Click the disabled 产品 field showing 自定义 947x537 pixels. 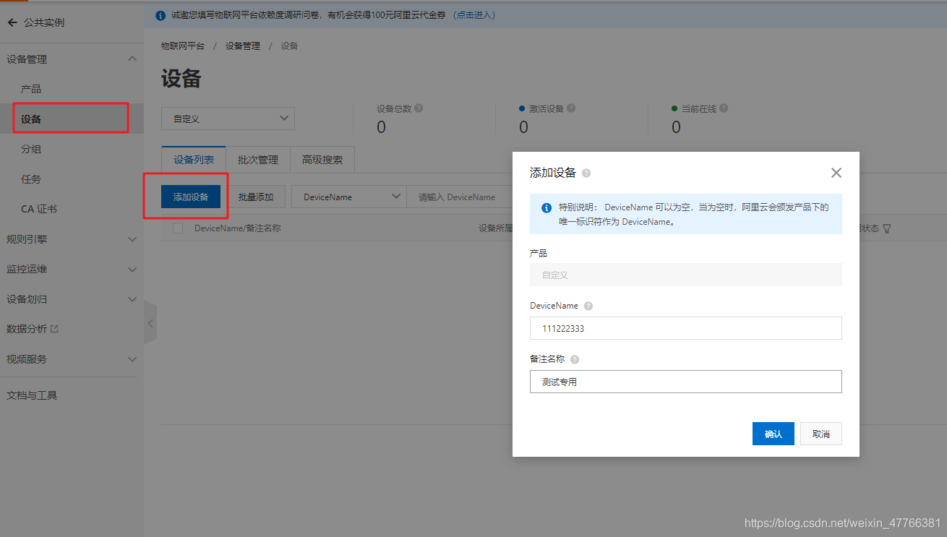(686, 275)
